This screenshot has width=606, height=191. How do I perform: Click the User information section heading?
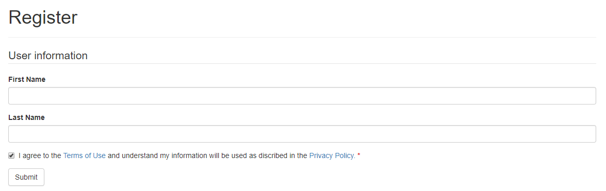(48, 56)
